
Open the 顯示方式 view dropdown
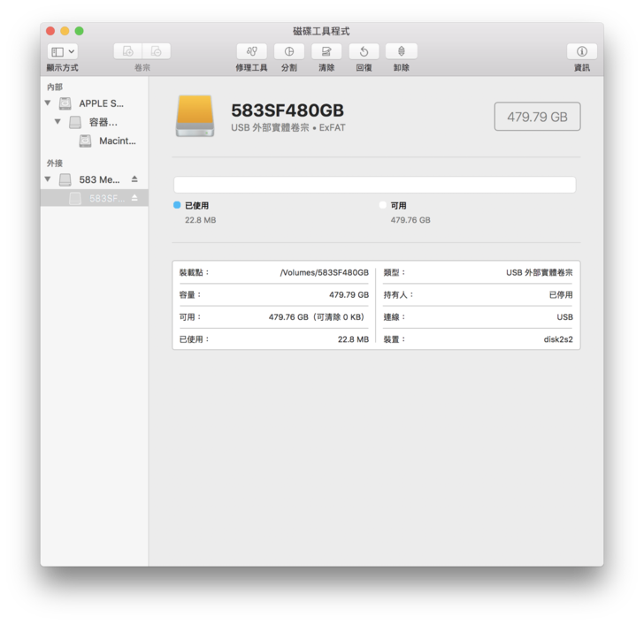pyautogui.click(x=62, y=52)
